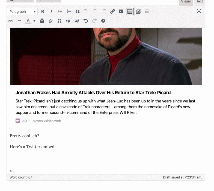Toggle the toolbar kitchen sink button
The image size is (214, 191).
[x=130, y=11]
